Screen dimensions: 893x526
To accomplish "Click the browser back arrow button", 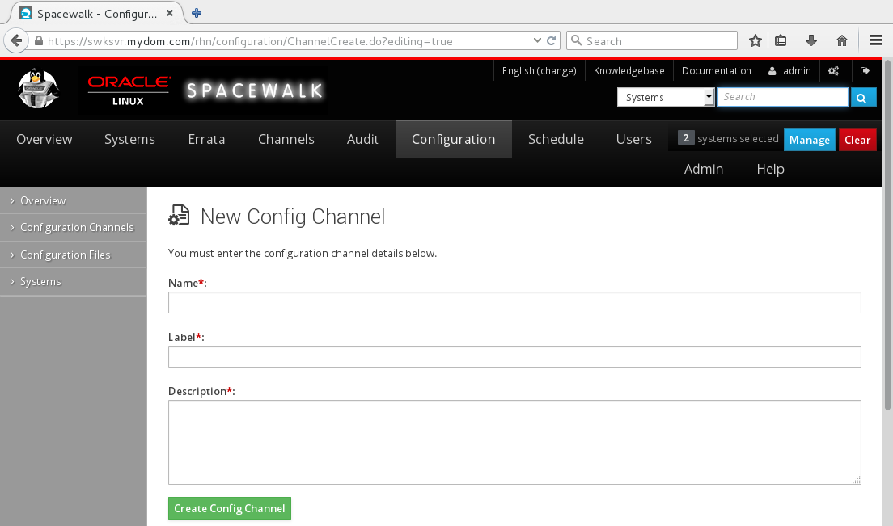I will pyautogui.click(x=16, y=41).
